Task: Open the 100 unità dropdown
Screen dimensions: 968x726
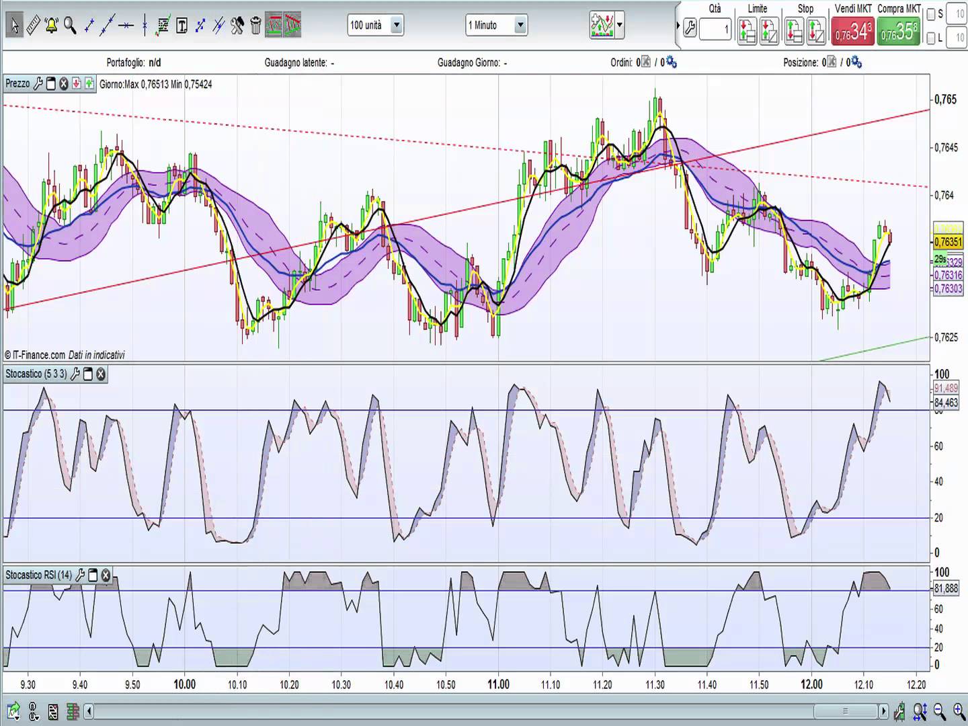Action: coord(376,26)
